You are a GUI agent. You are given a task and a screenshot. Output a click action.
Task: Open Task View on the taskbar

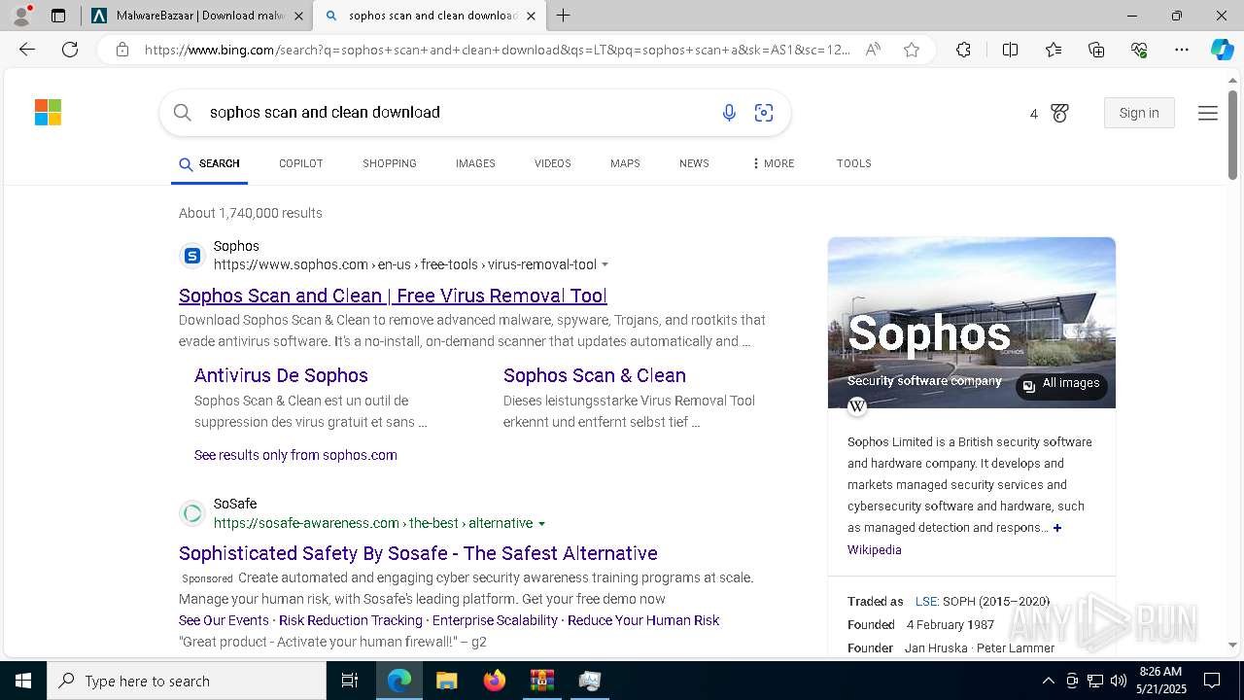coord(350,681)
